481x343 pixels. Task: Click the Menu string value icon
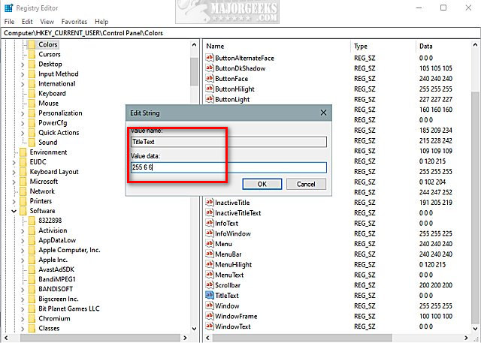pos(210,243)
